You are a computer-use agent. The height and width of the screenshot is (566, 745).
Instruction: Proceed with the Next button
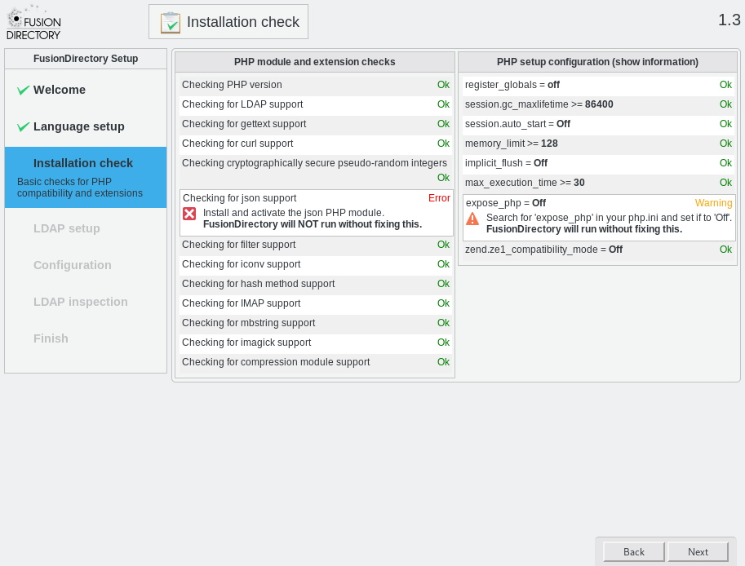tap(698, 552)
